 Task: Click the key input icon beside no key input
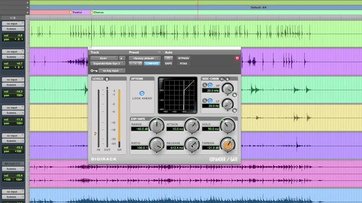click(x=94, y=71)
